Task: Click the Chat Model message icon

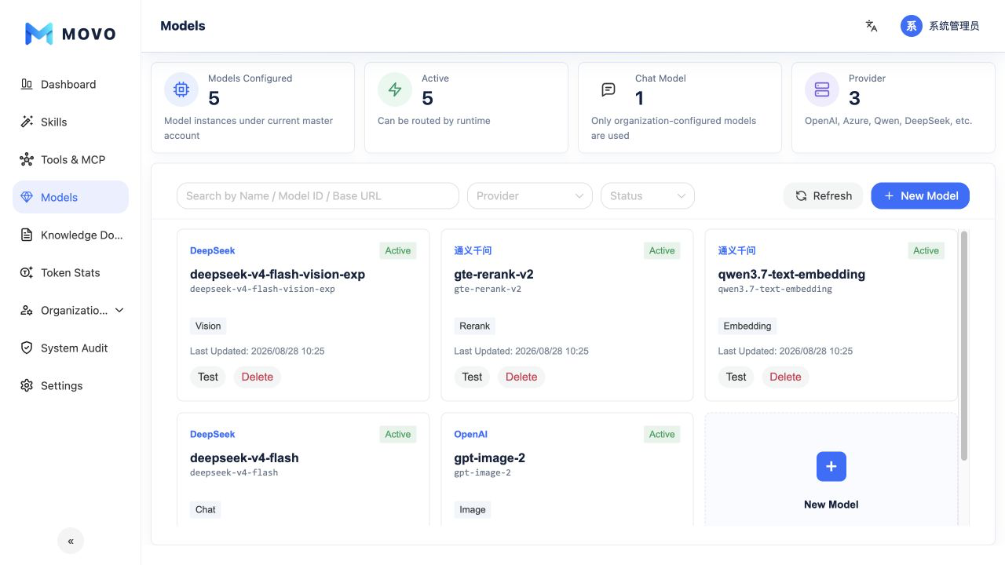Action: (608, 89)
